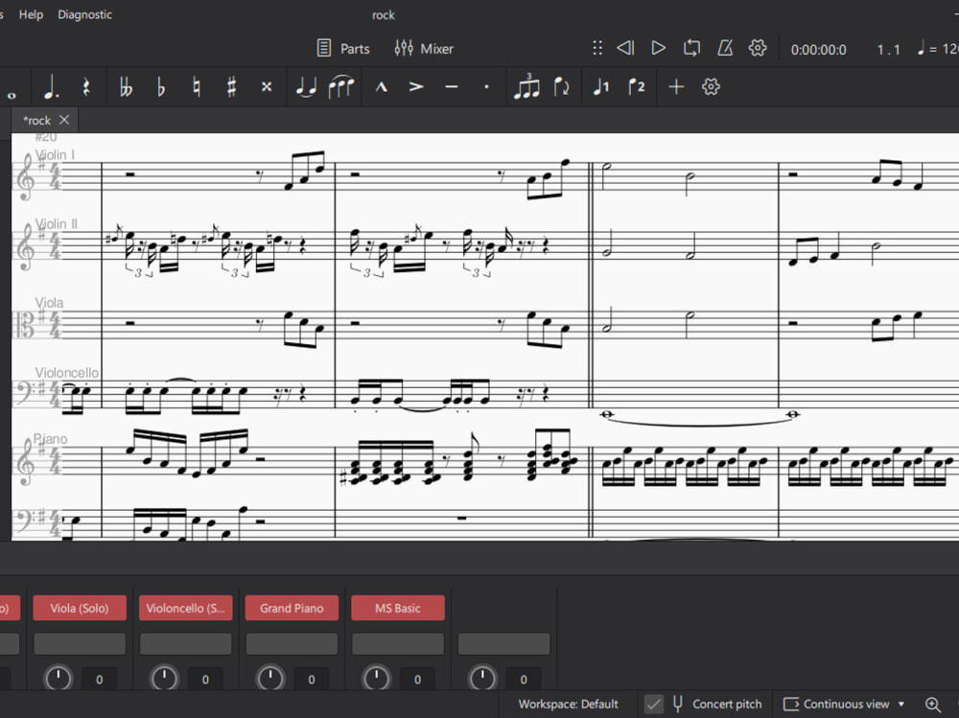The height and width of the screenshot is (718, 959).
Task: Click empty audio FX slot under MS Basic
Action: [398, 644]
